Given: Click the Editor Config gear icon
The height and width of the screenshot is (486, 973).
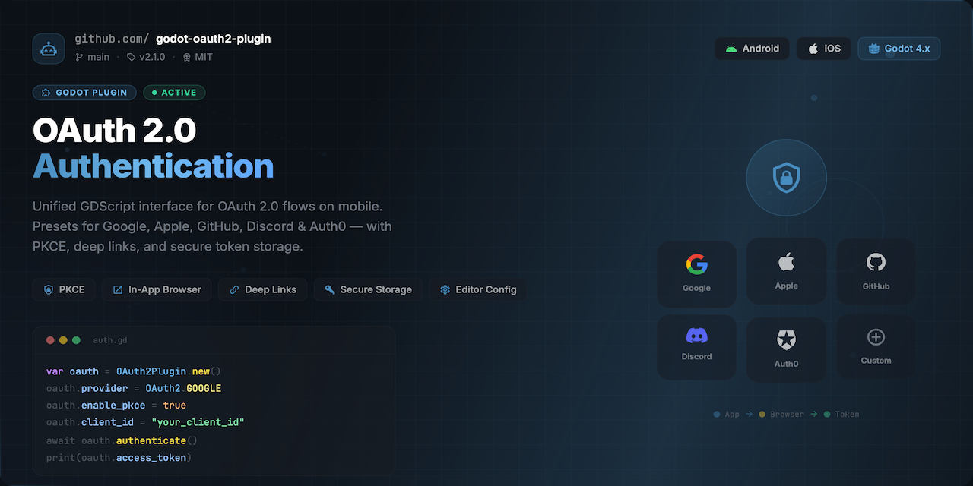Looking at the screenshot, I should coord(445,289).
